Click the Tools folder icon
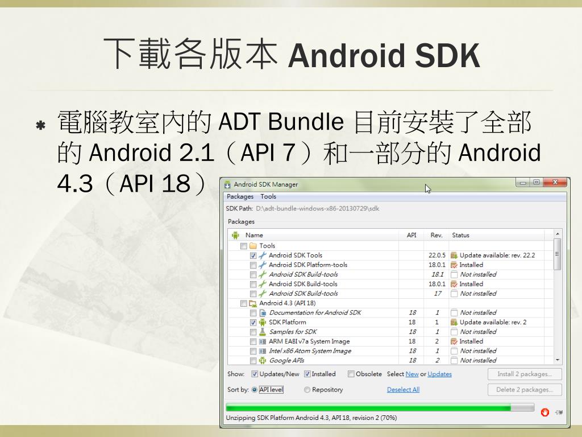The width and height of the screenshot is (582, 437). (x=253, y=246)
